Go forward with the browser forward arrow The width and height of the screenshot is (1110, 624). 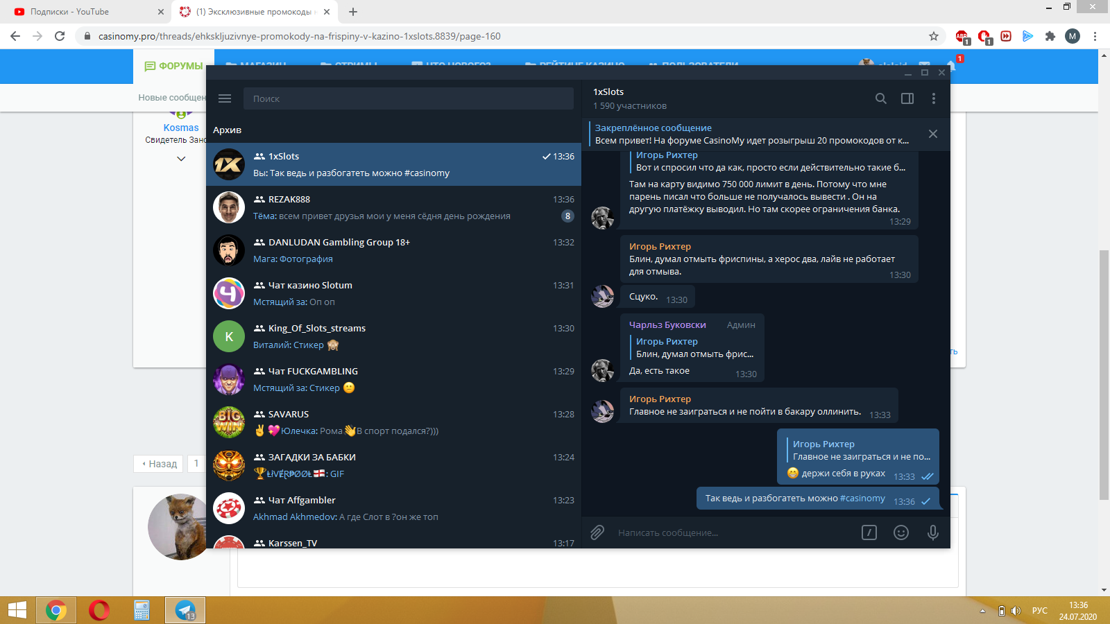tap(37, 36)
